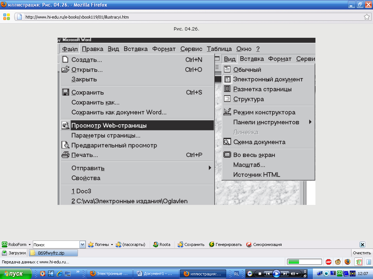The image size is (373, 279).
Task: Close the RoboForm toolbar with the X
Action: (362, 244)
